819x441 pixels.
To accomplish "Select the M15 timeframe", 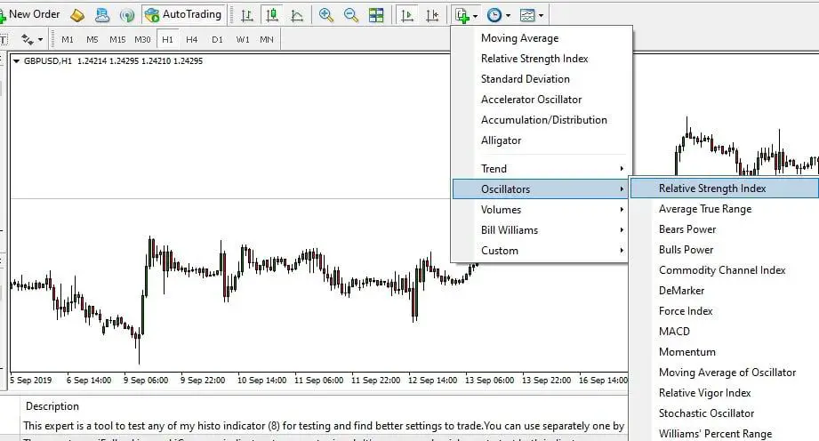I will point(117,39).
